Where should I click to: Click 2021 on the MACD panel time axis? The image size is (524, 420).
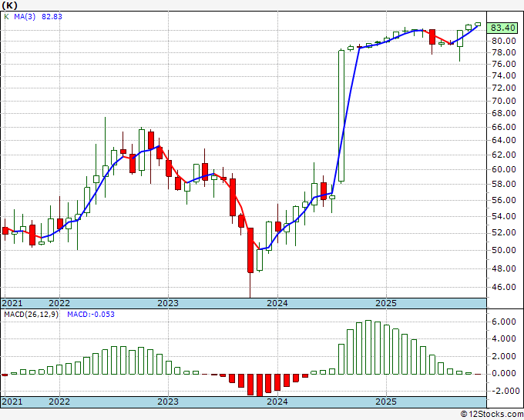click(12, 402)
